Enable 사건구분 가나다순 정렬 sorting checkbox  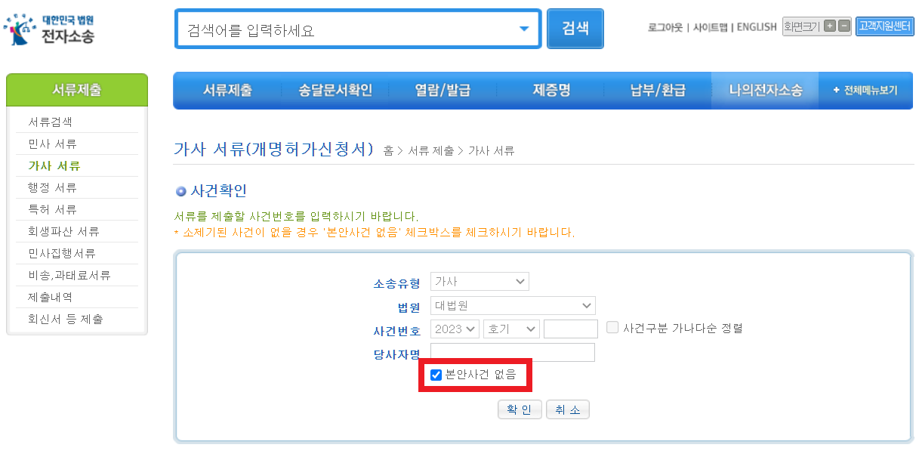612,329
